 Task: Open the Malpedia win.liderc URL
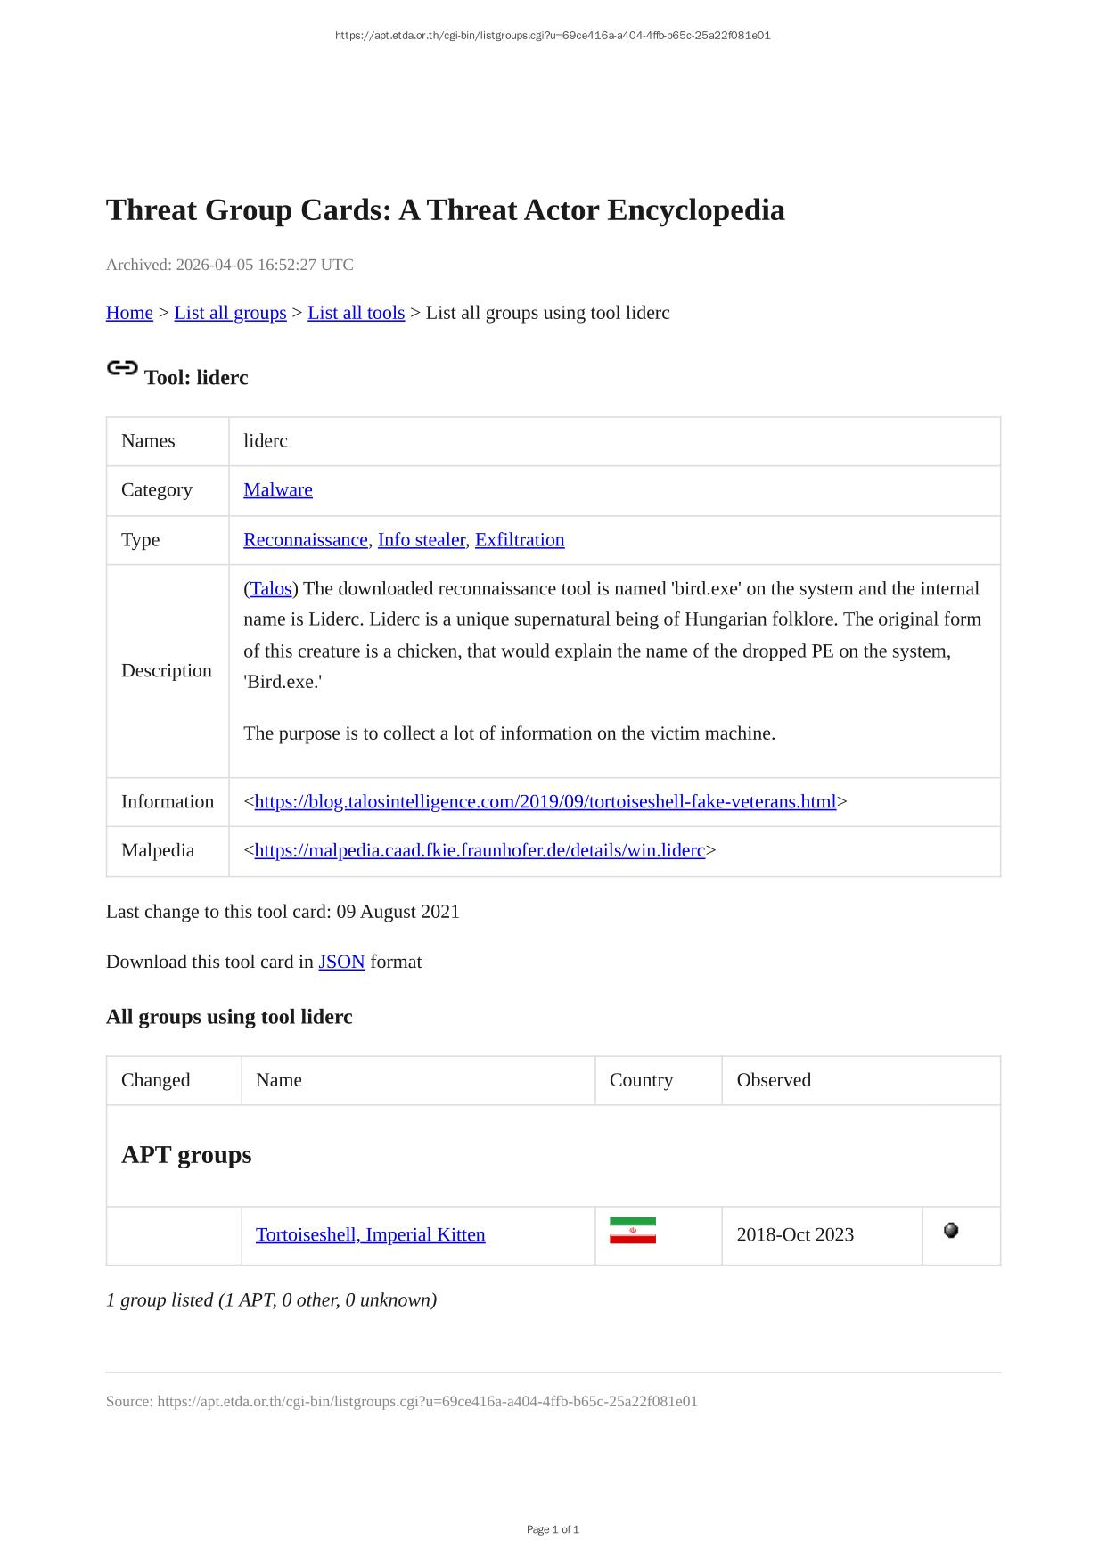pyautogui.click(x=480, y=850)
